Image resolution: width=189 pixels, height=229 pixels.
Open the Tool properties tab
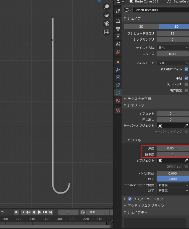point(118,11)
